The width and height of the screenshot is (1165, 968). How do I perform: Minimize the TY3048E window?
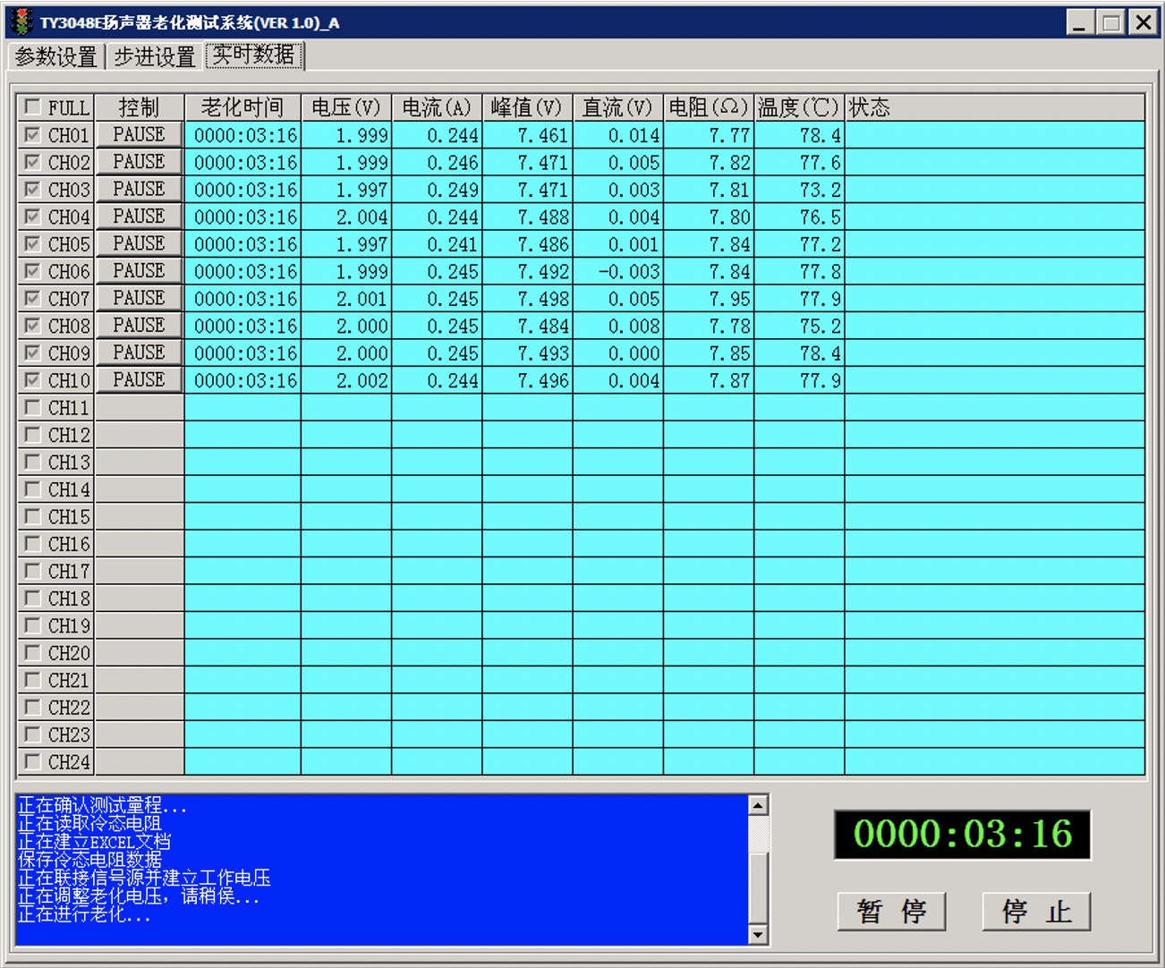pyautogui.click(x=1080, y=22)
